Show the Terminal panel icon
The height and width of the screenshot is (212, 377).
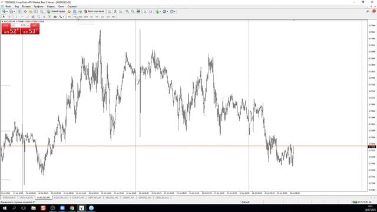click(36, 11)
